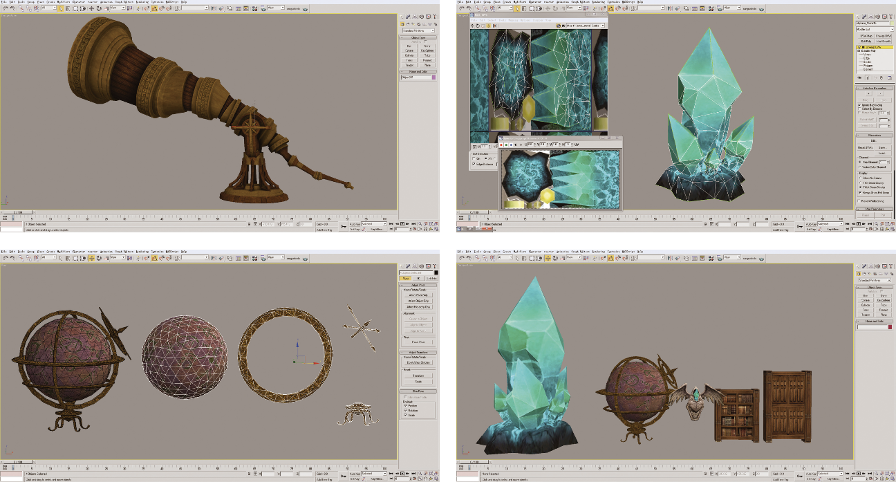Select Unwrap UVW in the modifier stack
This screenshot has width=896, height=482.
[872, 47]
